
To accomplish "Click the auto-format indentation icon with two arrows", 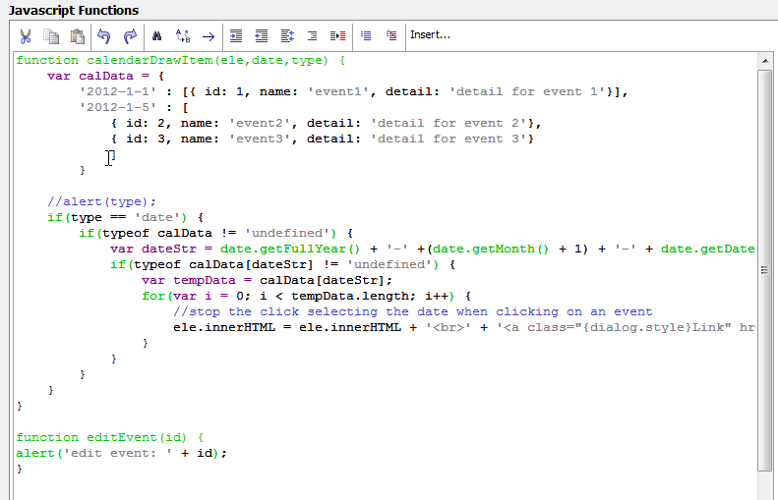I will point(287,35).
